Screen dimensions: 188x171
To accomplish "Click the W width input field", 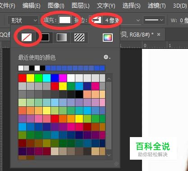I will click(184, 20).
